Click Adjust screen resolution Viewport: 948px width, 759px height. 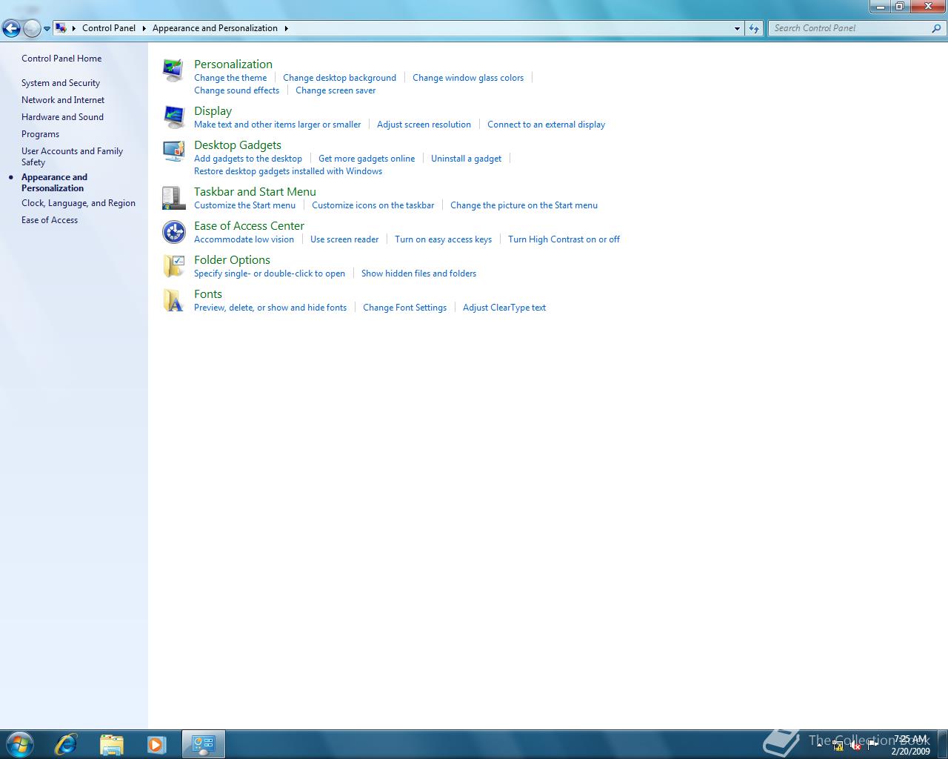[424, 125]
